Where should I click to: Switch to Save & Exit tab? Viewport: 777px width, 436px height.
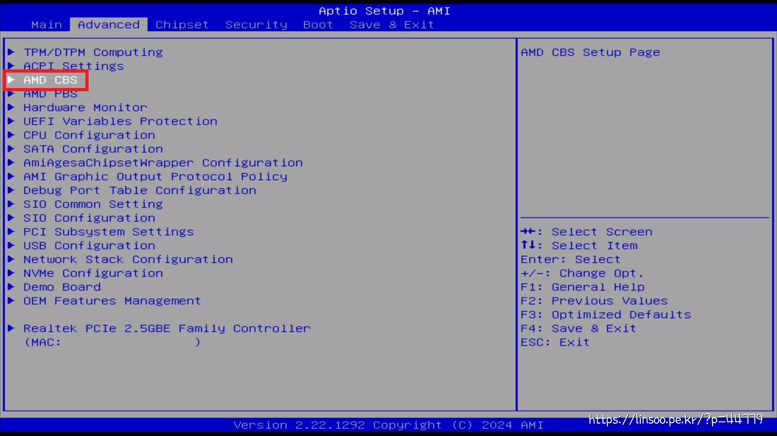pyautogui.click(x=392, y=25)
